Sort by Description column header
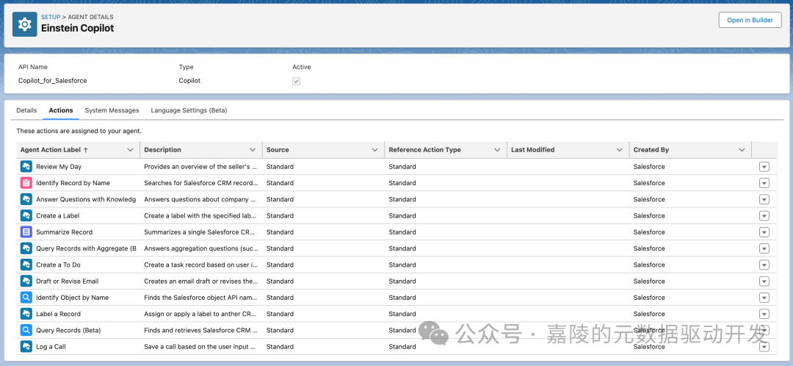793x366 pixels. pyautogui.click(x=162, y=150)
